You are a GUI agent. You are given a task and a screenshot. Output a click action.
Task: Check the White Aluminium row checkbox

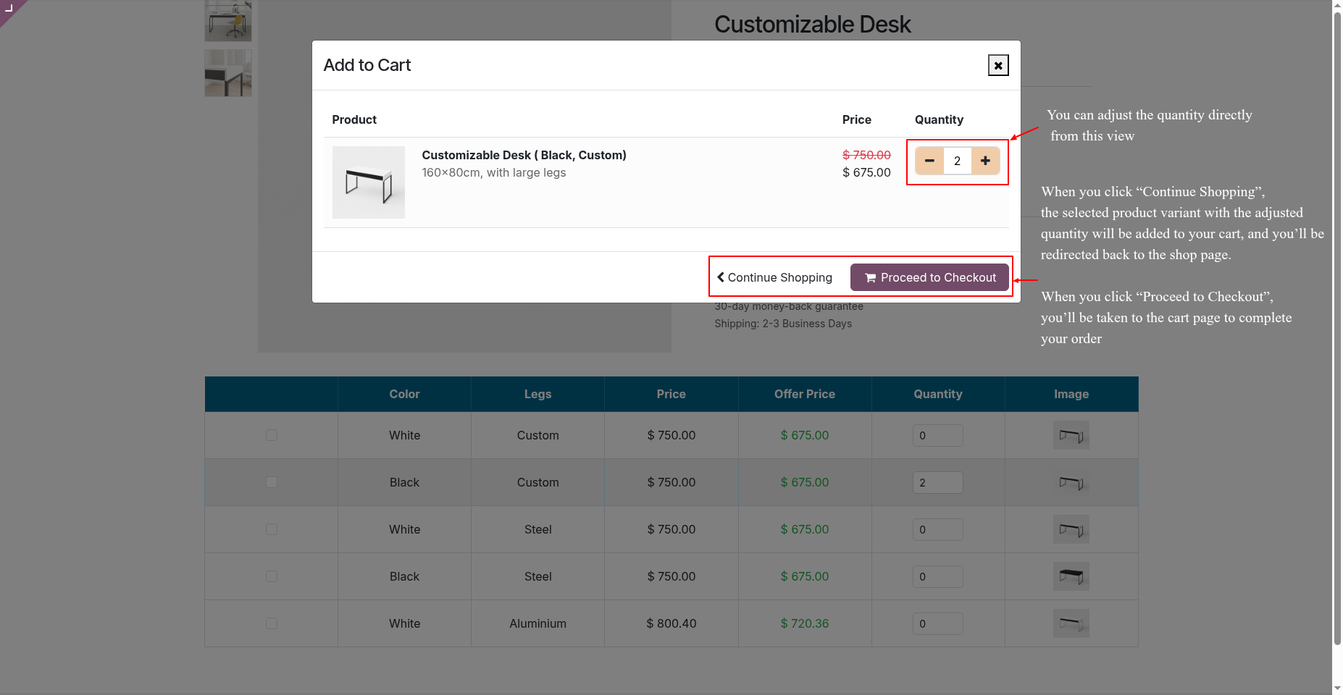tap(272, 623)
